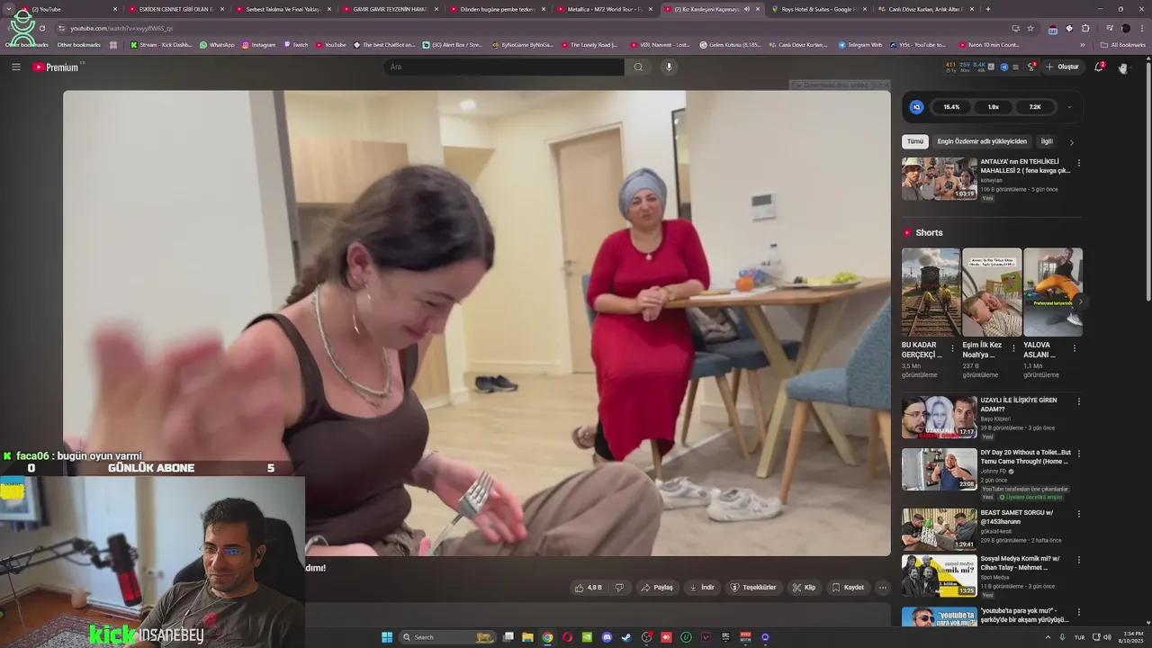Click the page vertical scrollbar

[1147, 180]
